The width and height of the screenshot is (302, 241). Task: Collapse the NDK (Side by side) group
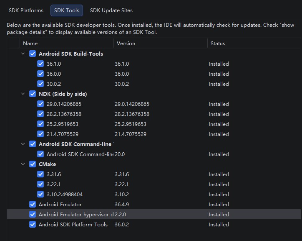tap(23, 94)
